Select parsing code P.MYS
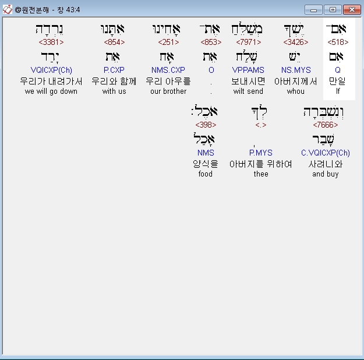Viewport: 364px width, 360px height. coord(261,153)
